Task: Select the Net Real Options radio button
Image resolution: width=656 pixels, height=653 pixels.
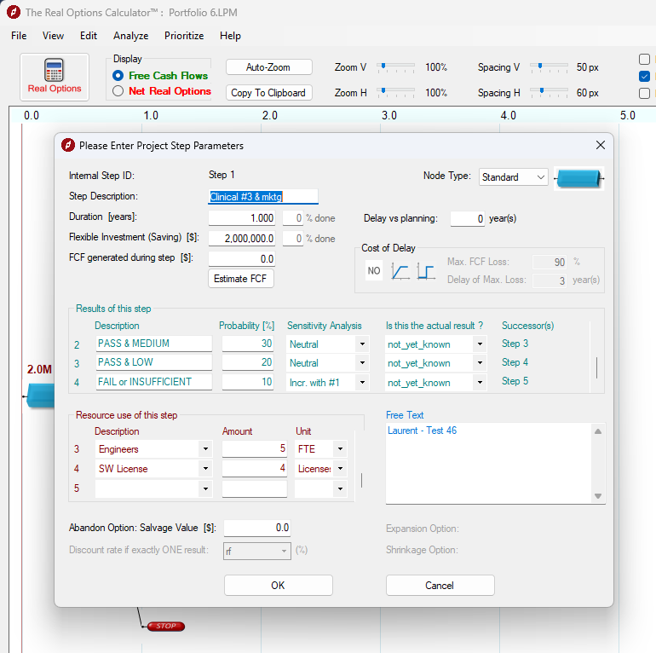Action: coord(118,91)
